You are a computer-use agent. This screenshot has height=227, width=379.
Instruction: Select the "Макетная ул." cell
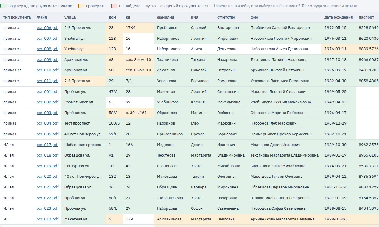coord(83,219)
